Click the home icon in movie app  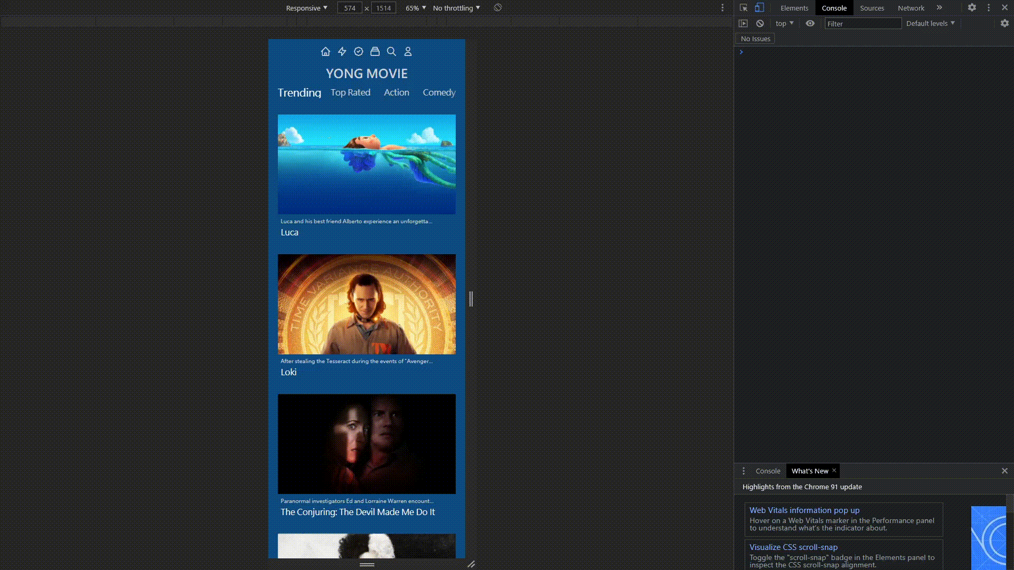tap(325, 51)
